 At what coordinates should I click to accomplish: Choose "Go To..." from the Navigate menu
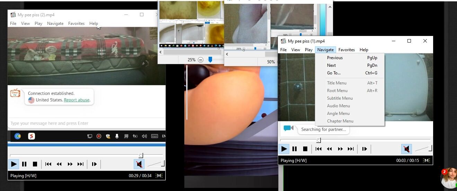[334, 73]
